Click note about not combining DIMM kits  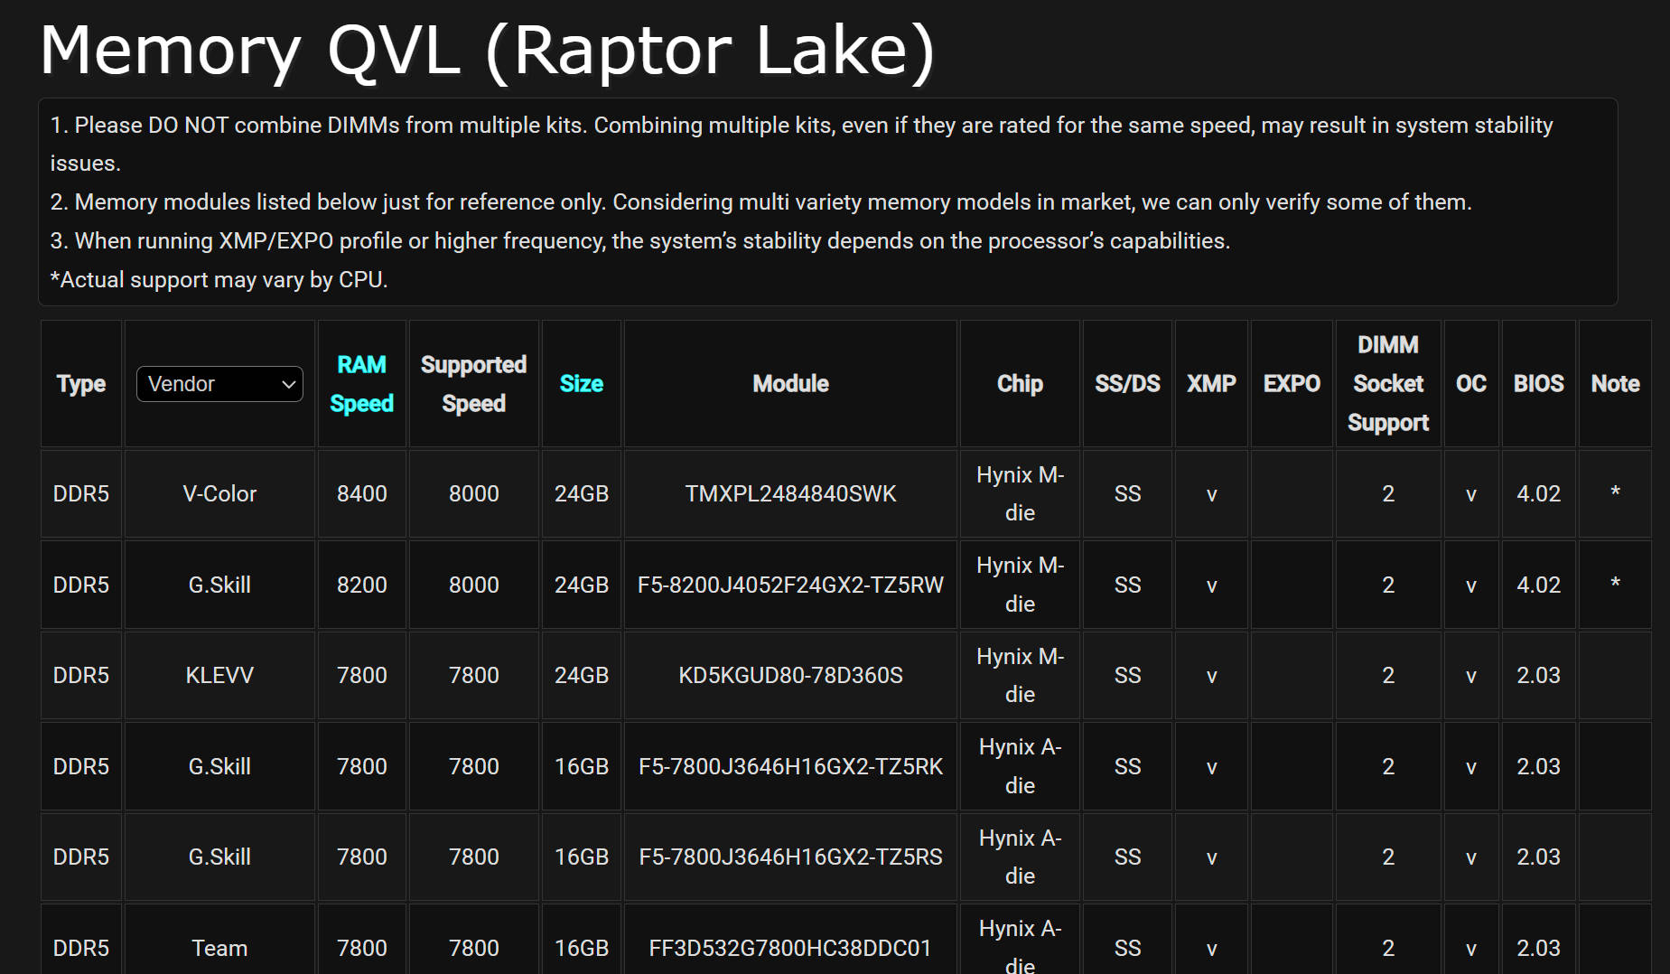coord(801,144)
